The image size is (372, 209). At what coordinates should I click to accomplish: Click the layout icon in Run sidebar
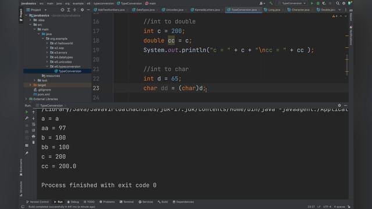[x=27, y=146]
